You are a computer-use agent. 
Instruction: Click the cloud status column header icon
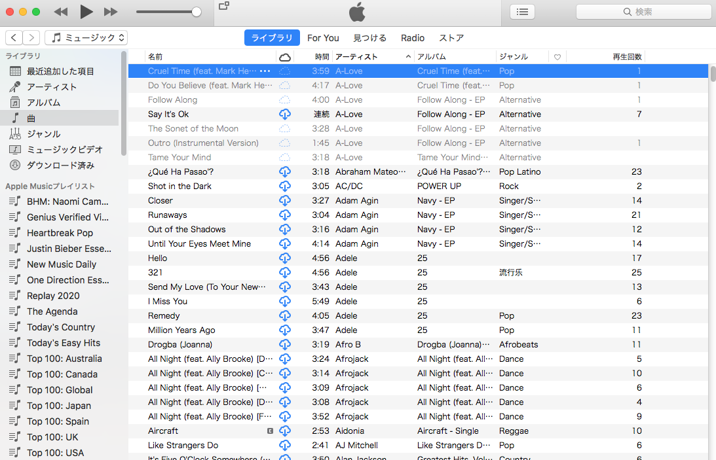(x=284, y=56)
